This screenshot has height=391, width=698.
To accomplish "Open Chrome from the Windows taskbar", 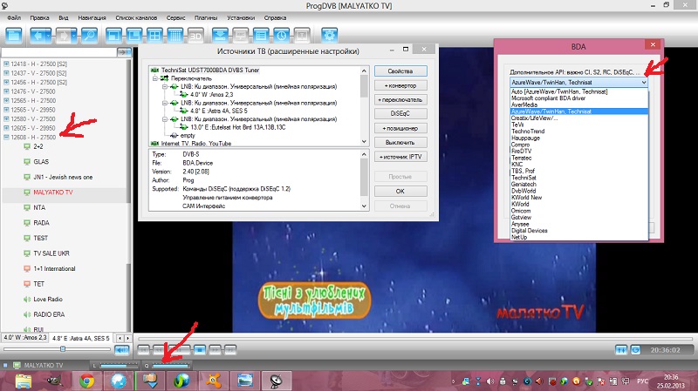I will click(x=86, y=380).
